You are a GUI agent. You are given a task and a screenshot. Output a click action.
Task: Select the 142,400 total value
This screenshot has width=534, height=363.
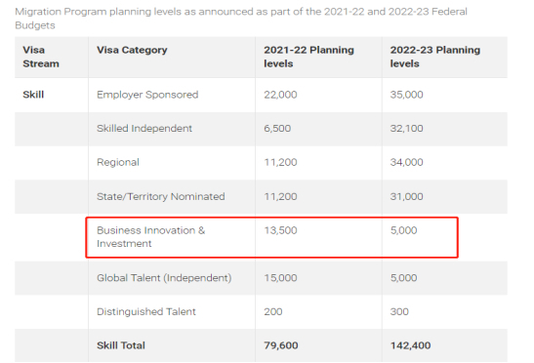(410, 345)
